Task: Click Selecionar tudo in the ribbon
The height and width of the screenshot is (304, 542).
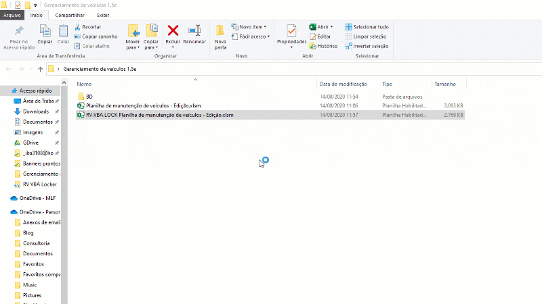Action: [x=367, y=27]
